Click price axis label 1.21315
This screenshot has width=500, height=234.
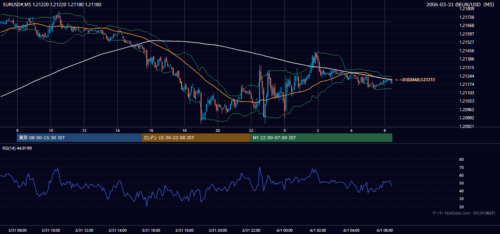pos(466,67)
